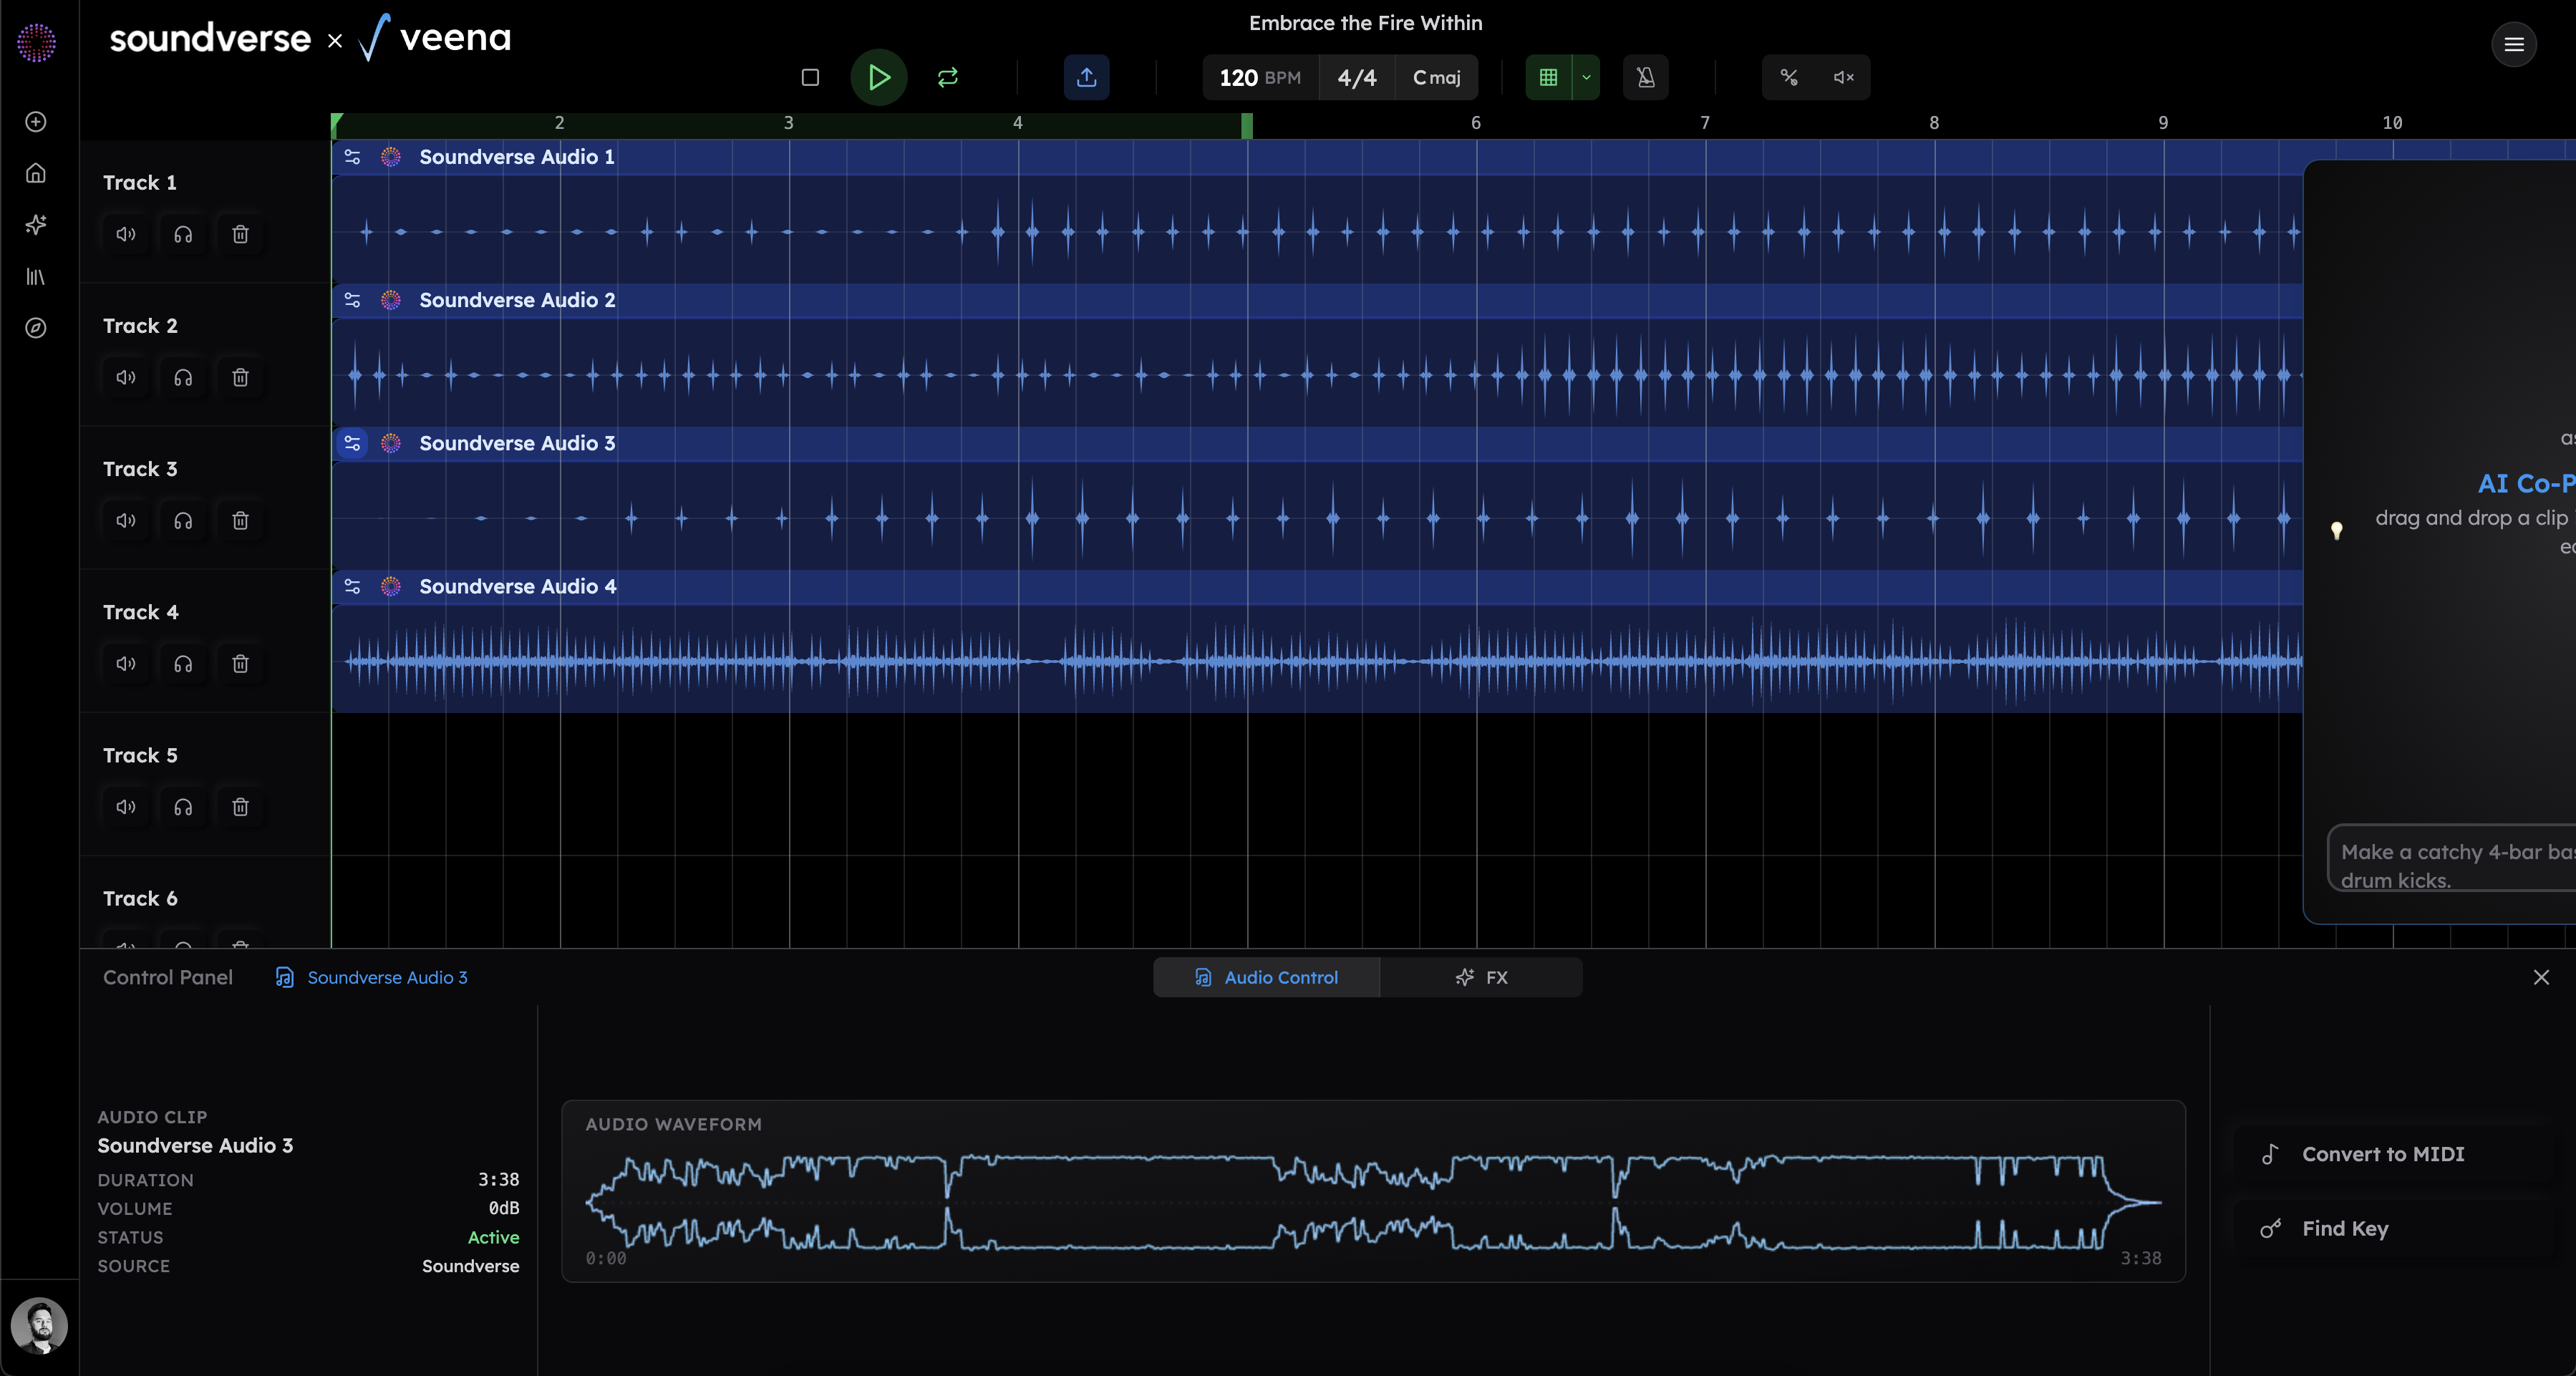Click the Soundverse logo icon in sidebar
2576x1376 pixels.
point(36,43)
